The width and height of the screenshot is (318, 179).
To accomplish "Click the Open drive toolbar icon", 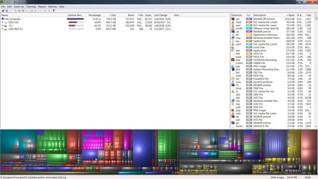I will (x=3, y=11).
